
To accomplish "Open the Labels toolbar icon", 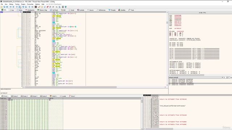I will coord(45,7).
